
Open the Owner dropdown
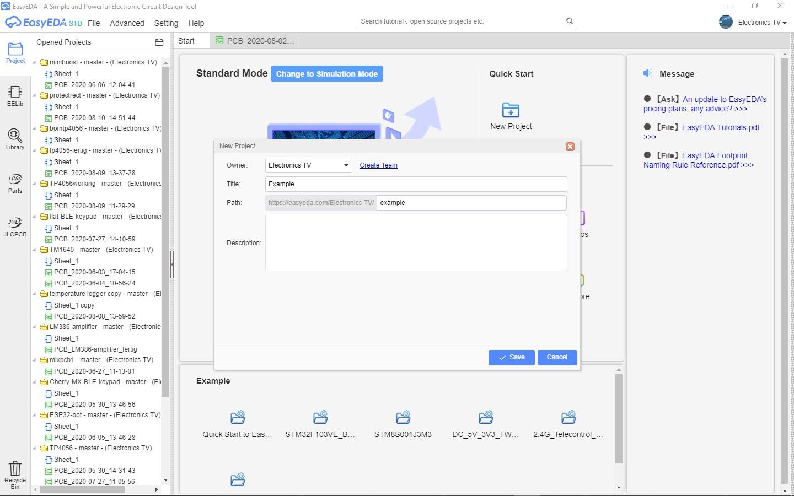click(x=308, y=165)
